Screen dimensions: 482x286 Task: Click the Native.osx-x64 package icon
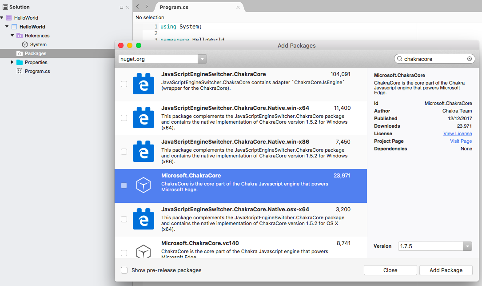143,219
